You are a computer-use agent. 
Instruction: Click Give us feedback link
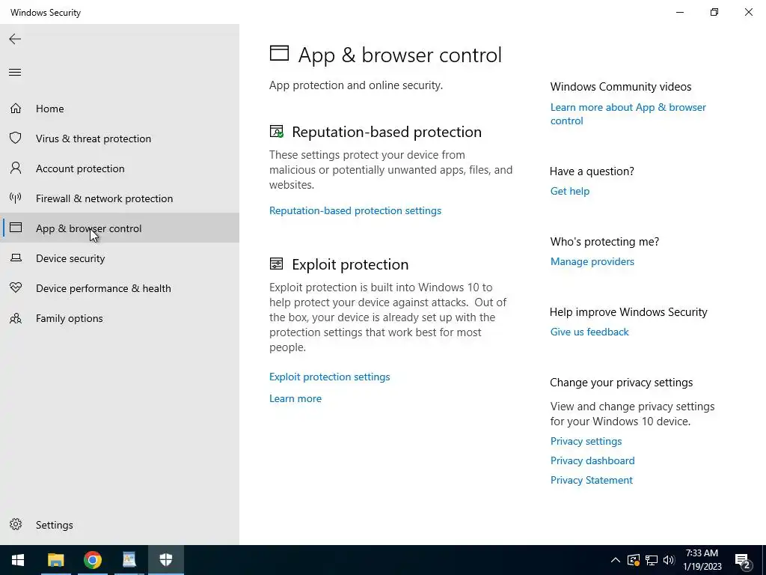coord(589,332)
